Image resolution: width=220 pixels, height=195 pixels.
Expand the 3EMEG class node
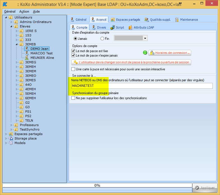pos(17,62)
